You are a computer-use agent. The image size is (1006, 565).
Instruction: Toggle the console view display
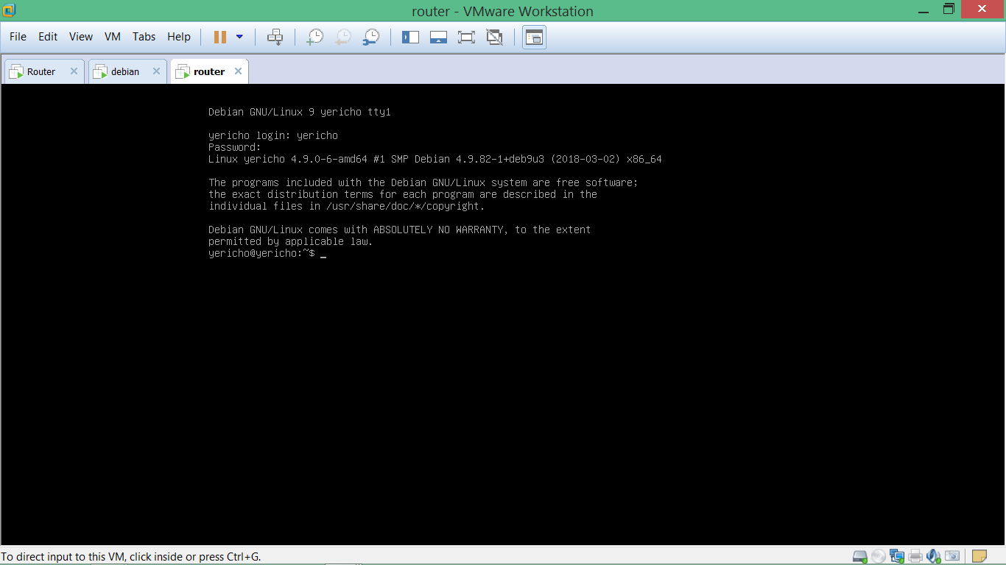tap(533, 37)
